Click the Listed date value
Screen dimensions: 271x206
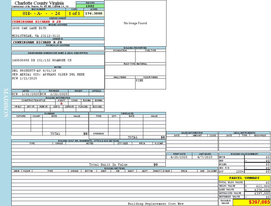(26, 94)
